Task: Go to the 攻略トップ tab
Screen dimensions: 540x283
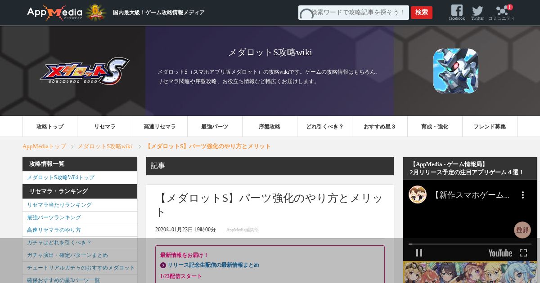Action: (x=50, y=127)
